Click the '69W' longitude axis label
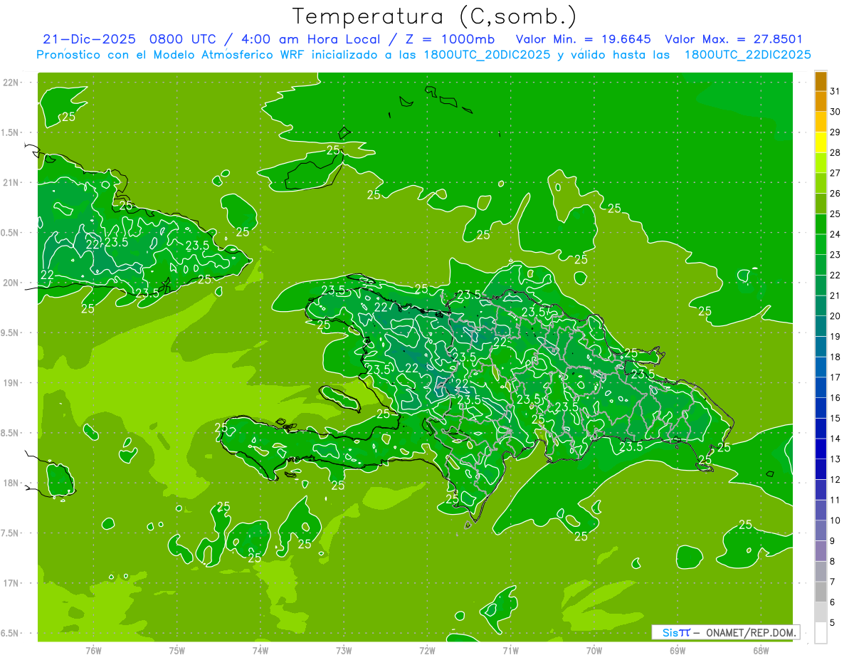This screenshot has width=854, height=660. point(678,650)
